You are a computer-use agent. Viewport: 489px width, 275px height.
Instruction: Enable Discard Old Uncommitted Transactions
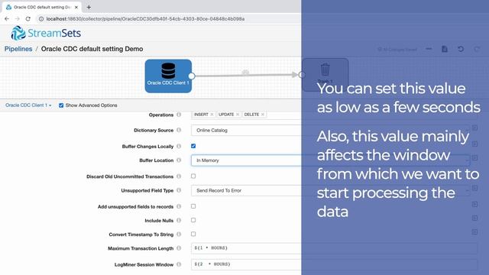pyautogui.click(x=193, y=176)
